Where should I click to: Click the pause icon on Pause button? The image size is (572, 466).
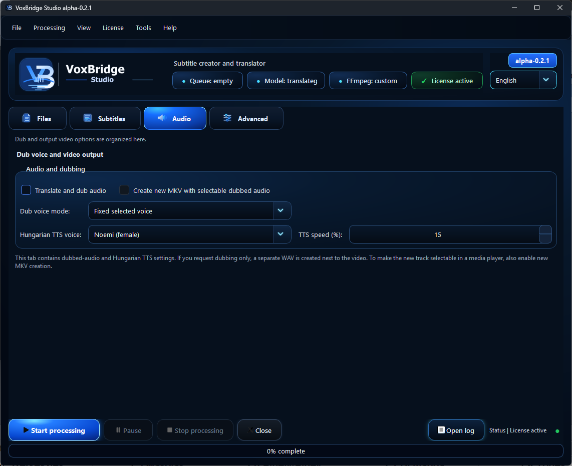118,430
